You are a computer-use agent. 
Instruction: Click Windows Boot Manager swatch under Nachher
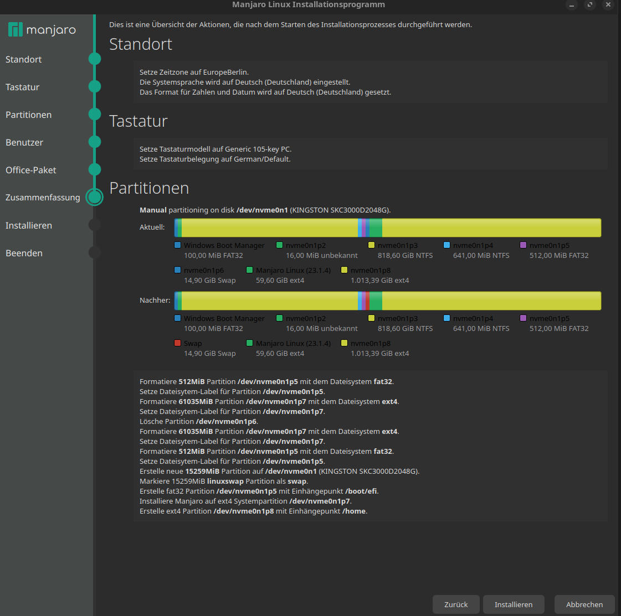(x=178, y=318)
